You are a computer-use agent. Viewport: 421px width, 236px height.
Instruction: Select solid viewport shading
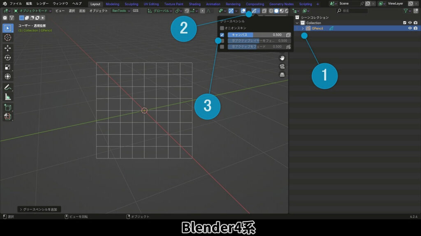[276, 11]
